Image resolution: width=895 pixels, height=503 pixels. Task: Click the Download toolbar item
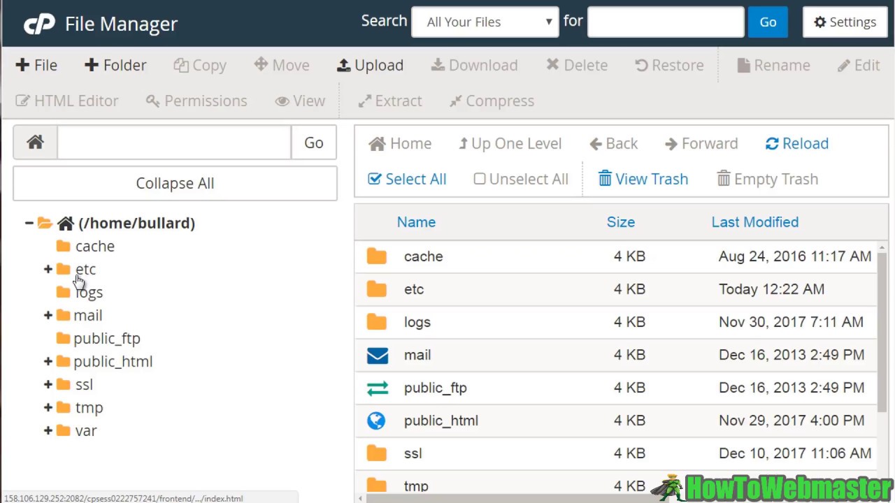[474, 65]
